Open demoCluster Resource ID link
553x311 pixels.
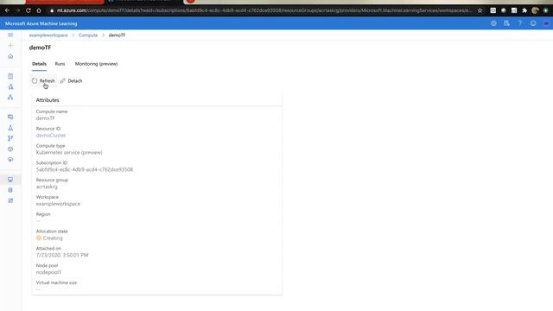[x=51, y=136]
